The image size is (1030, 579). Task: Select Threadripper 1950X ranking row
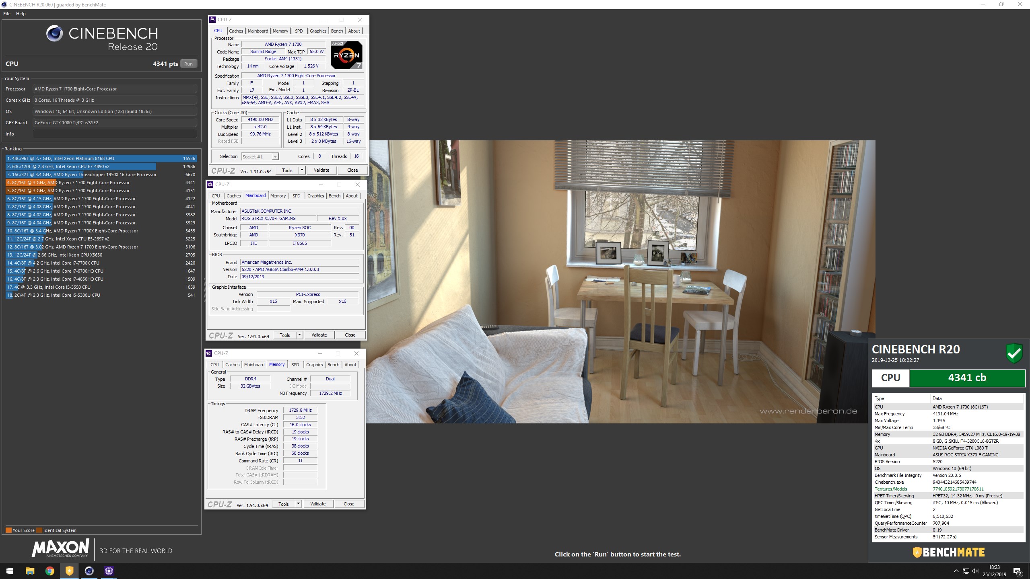click(101, 175)
